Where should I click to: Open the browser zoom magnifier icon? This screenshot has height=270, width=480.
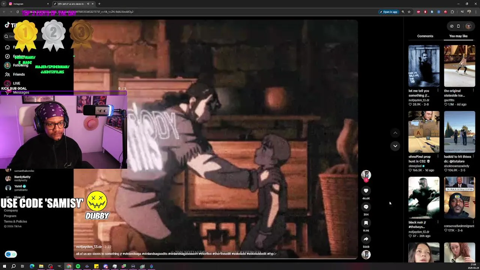[403, 12]
